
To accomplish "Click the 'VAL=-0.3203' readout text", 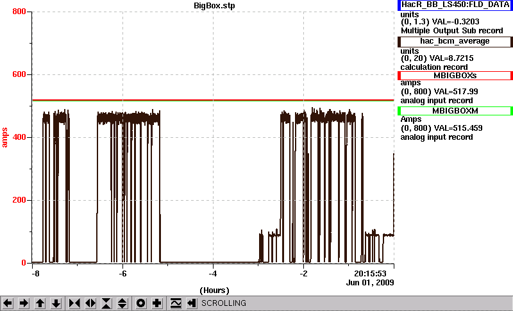I will [456, 22].
